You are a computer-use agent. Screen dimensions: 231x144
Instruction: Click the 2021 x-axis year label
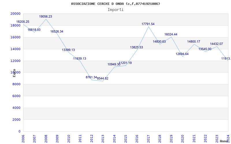point(194,139)
